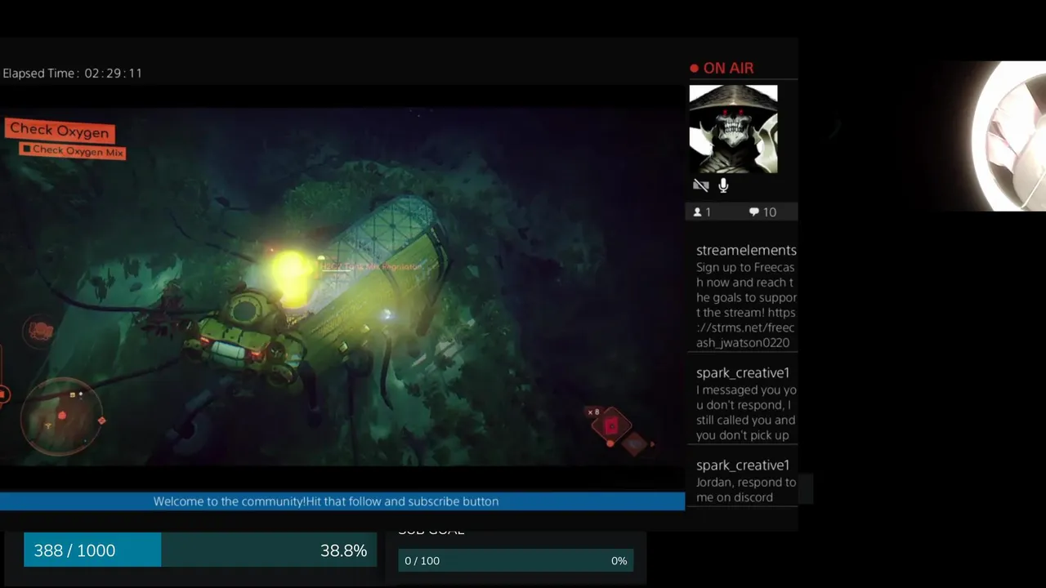The image size is (1046, 588).
Task: Click spark_creative1 above 'I messaged you'
Action: click(x=743, y=373)
